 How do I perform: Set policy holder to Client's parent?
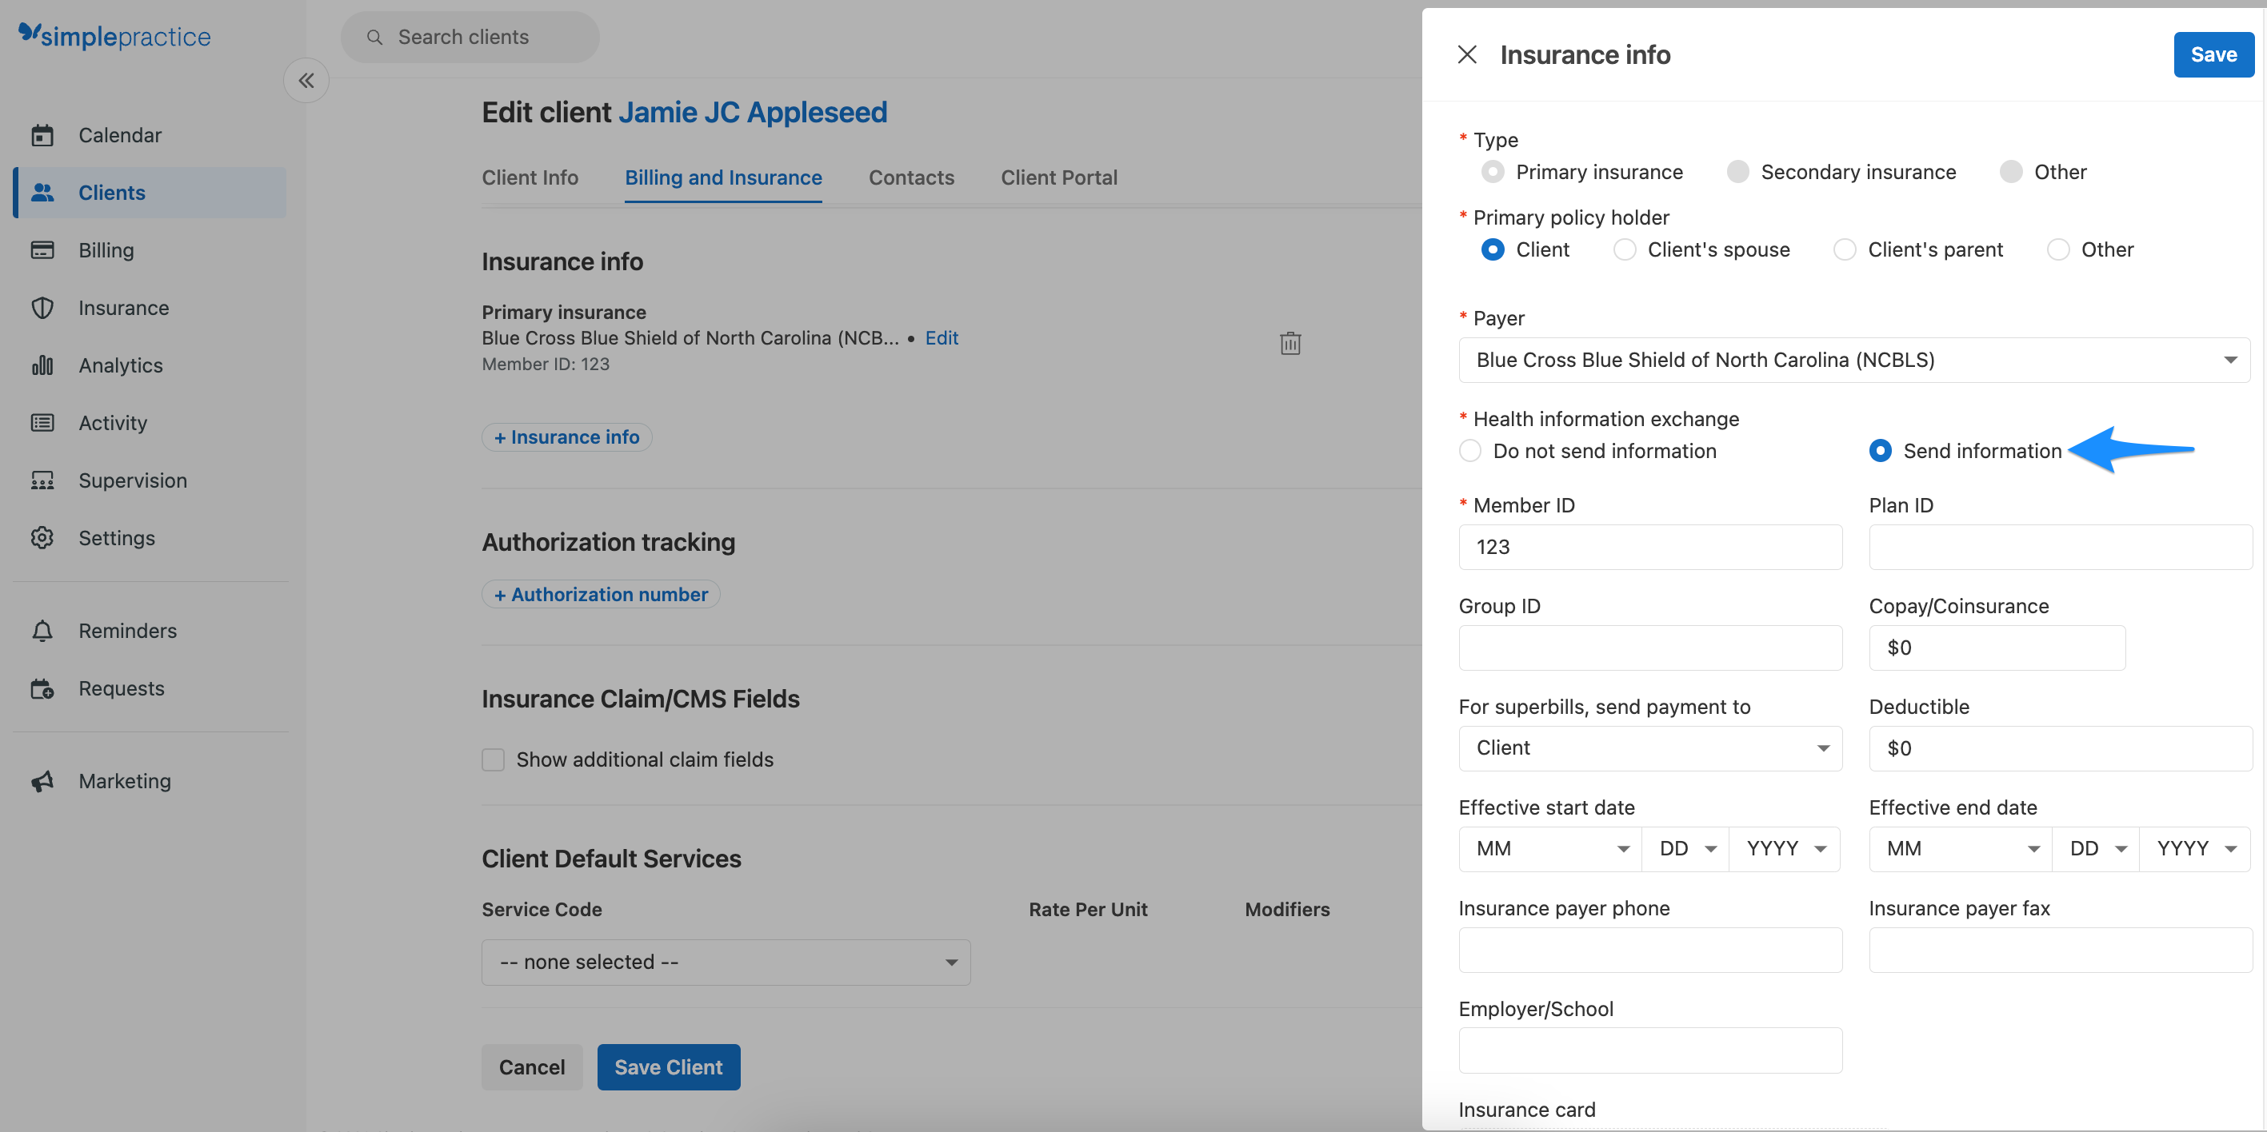coord(1845,249)
